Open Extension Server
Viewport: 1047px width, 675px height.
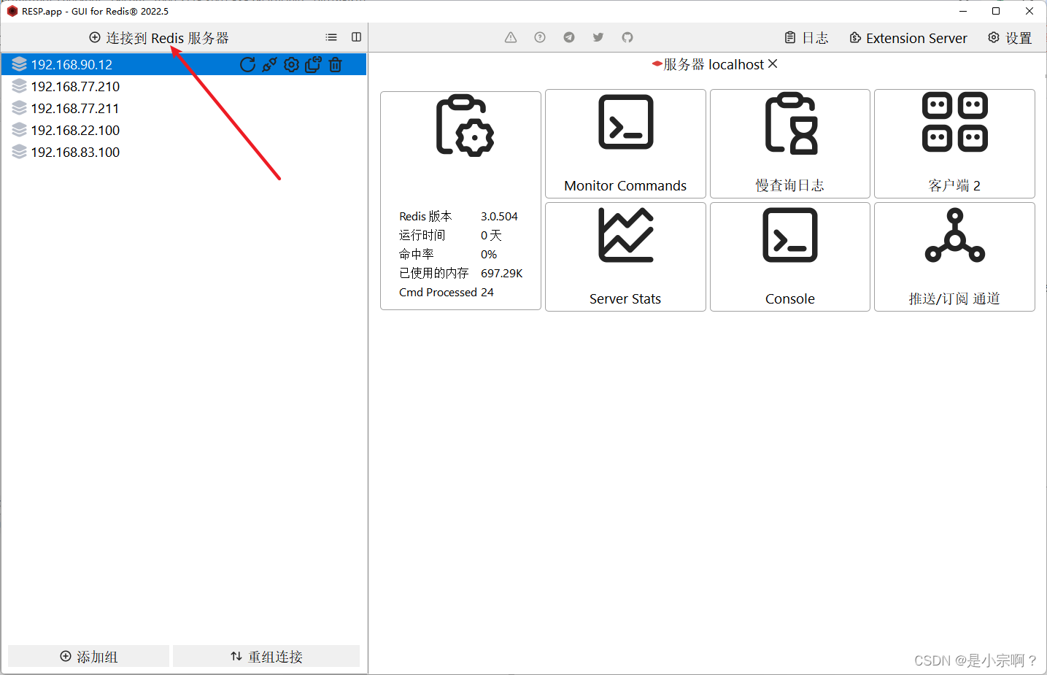(x=908, y=38)
